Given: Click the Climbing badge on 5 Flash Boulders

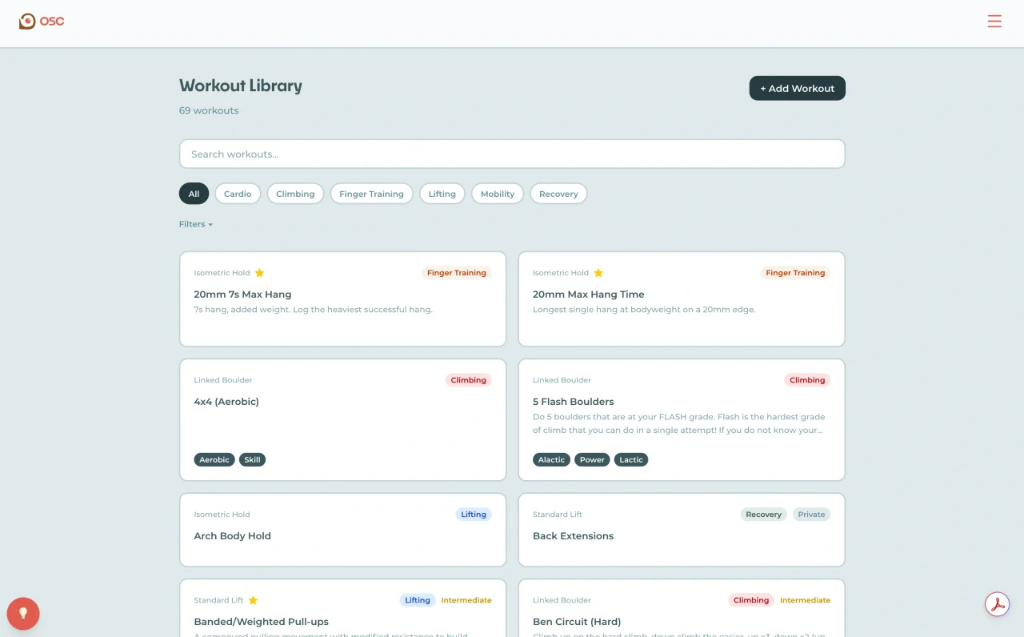Looking at the screenshot, I should (807, 380).
